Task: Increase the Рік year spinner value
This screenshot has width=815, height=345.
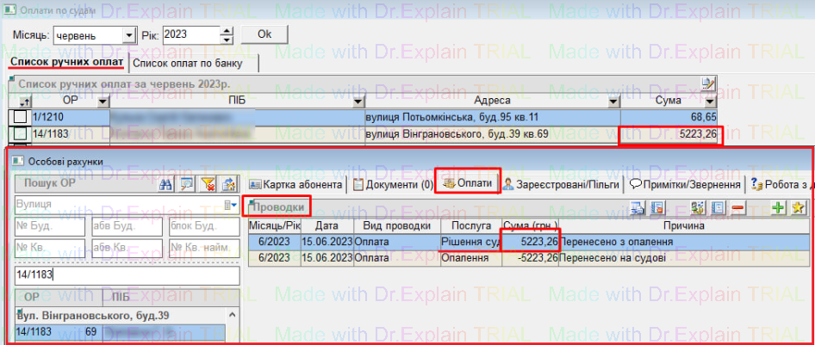Action: click(227, 31)
